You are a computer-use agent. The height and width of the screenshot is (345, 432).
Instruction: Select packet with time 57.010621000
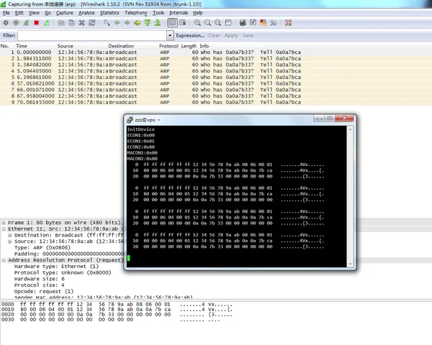(x=216, y=83)
